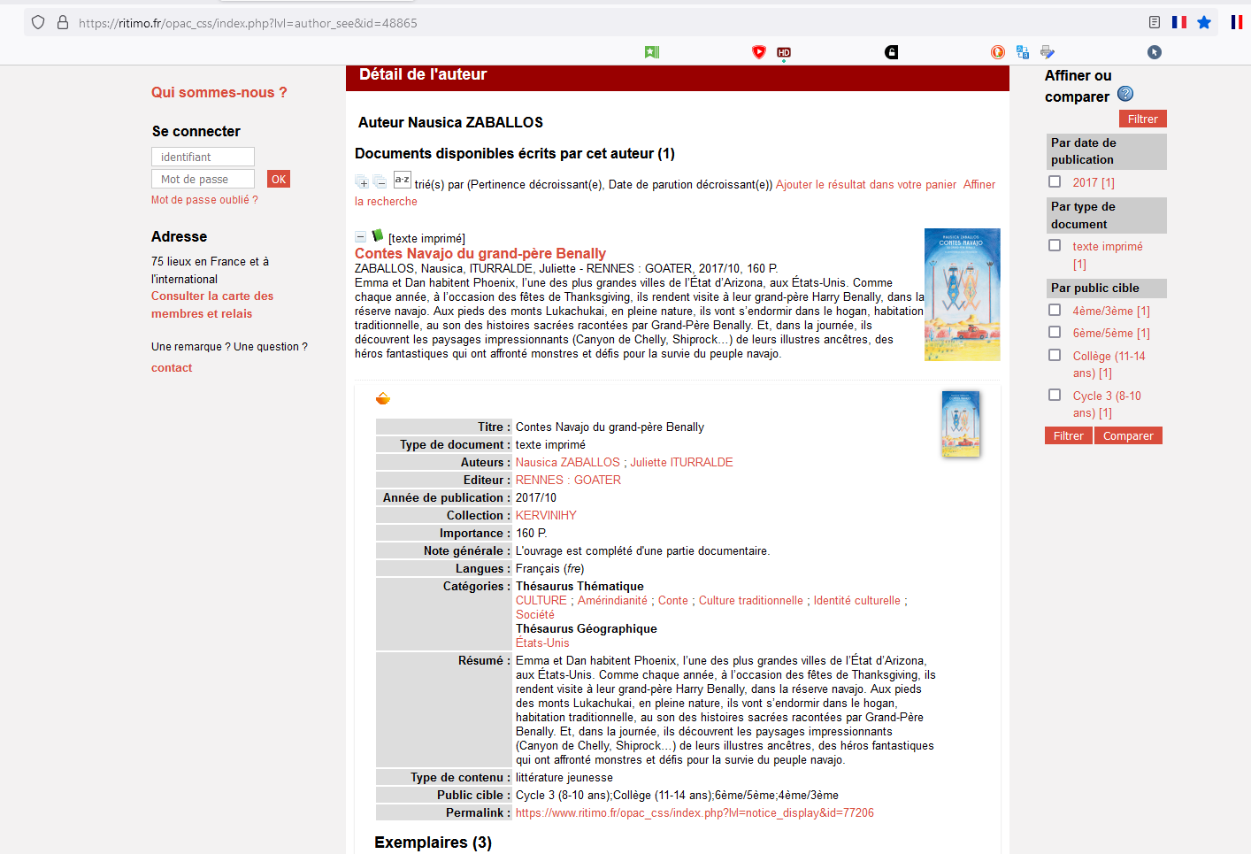Open the help icon next to Affiner ou comparer

[1125, 94]
